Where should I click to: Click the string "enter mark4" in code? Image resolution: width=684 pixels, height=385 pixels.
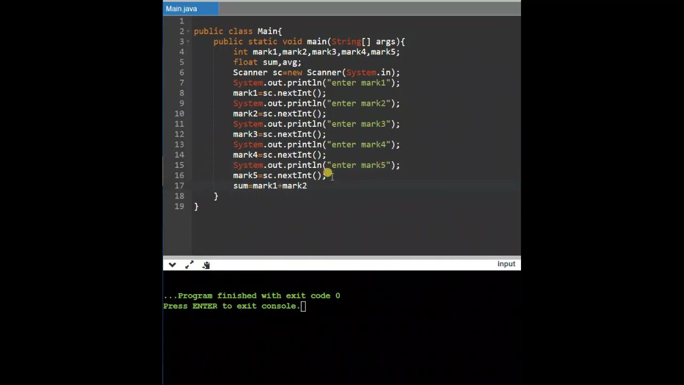(x=358, y=144)
